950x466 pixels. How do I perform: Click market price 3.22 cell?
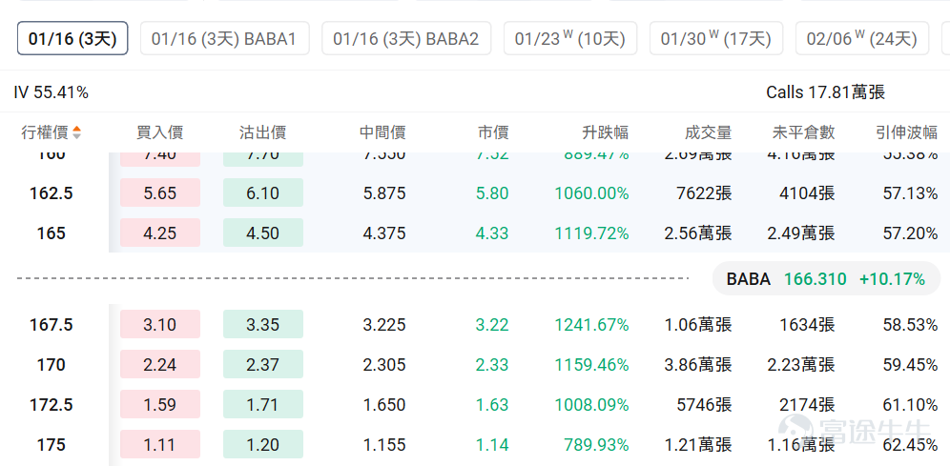[x=492, y=324]
